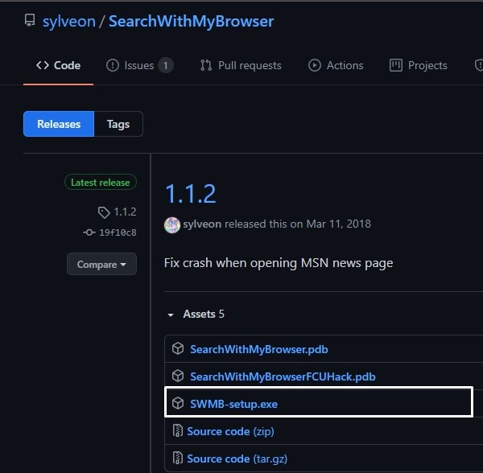
Task: Switch to the Code tab
Action: pyautogui.click(x=58, y=65)
